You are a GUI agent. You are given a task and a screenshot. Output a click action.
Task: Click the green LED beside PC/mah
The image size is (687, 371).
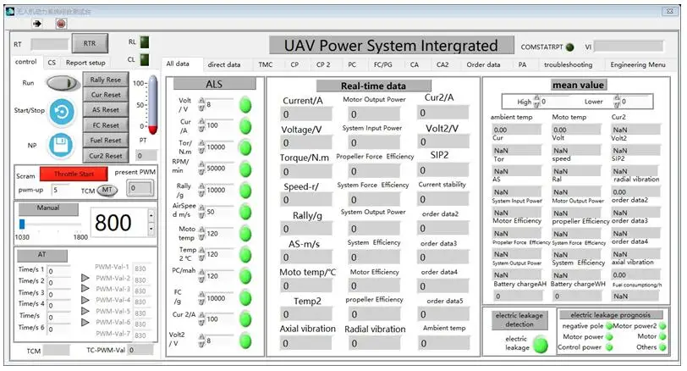[x=245, y=276]
